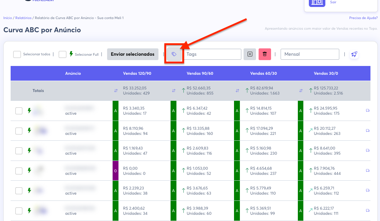
Task: Toggle the Selecionar todos checkbox
Action: (x=17, y=55)
